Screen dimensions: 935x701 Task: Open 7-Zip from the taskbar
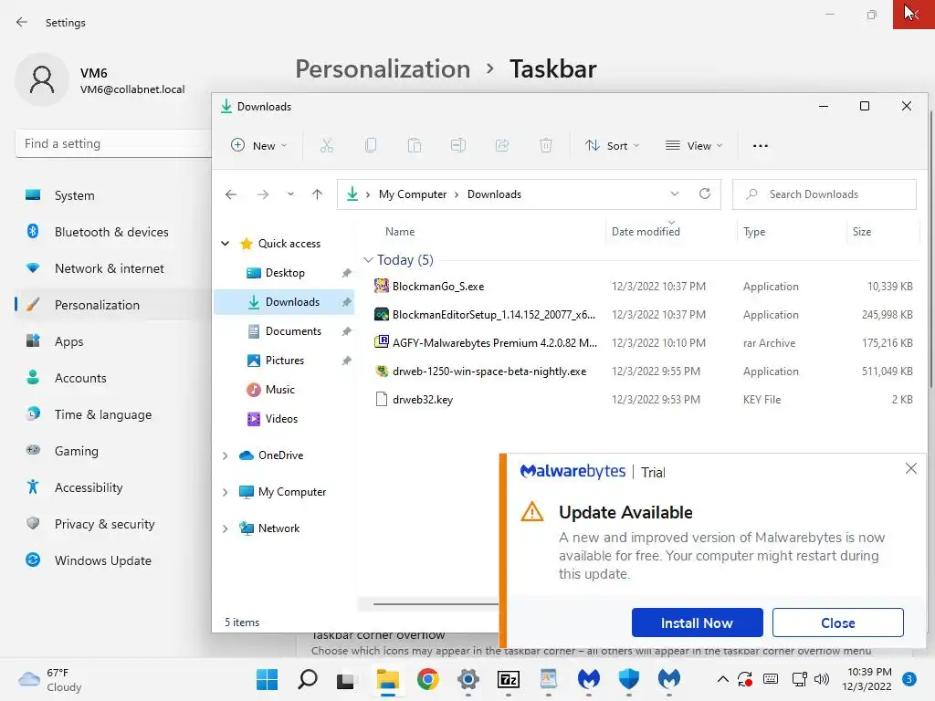click(x=509, y=679)
